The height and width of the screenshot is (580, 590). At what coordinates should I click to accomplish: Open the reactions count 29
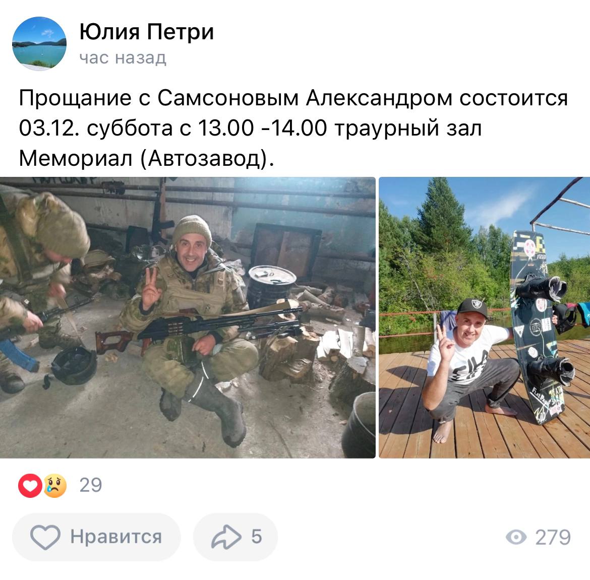91,485
